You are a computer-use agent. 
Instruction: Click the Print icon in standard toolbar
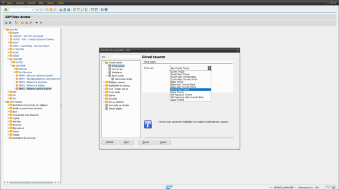tap(61, 9)
